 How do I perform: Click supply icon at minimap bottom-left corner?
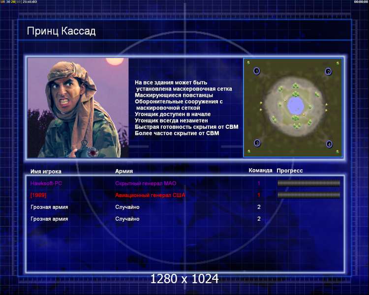point(249,151)
